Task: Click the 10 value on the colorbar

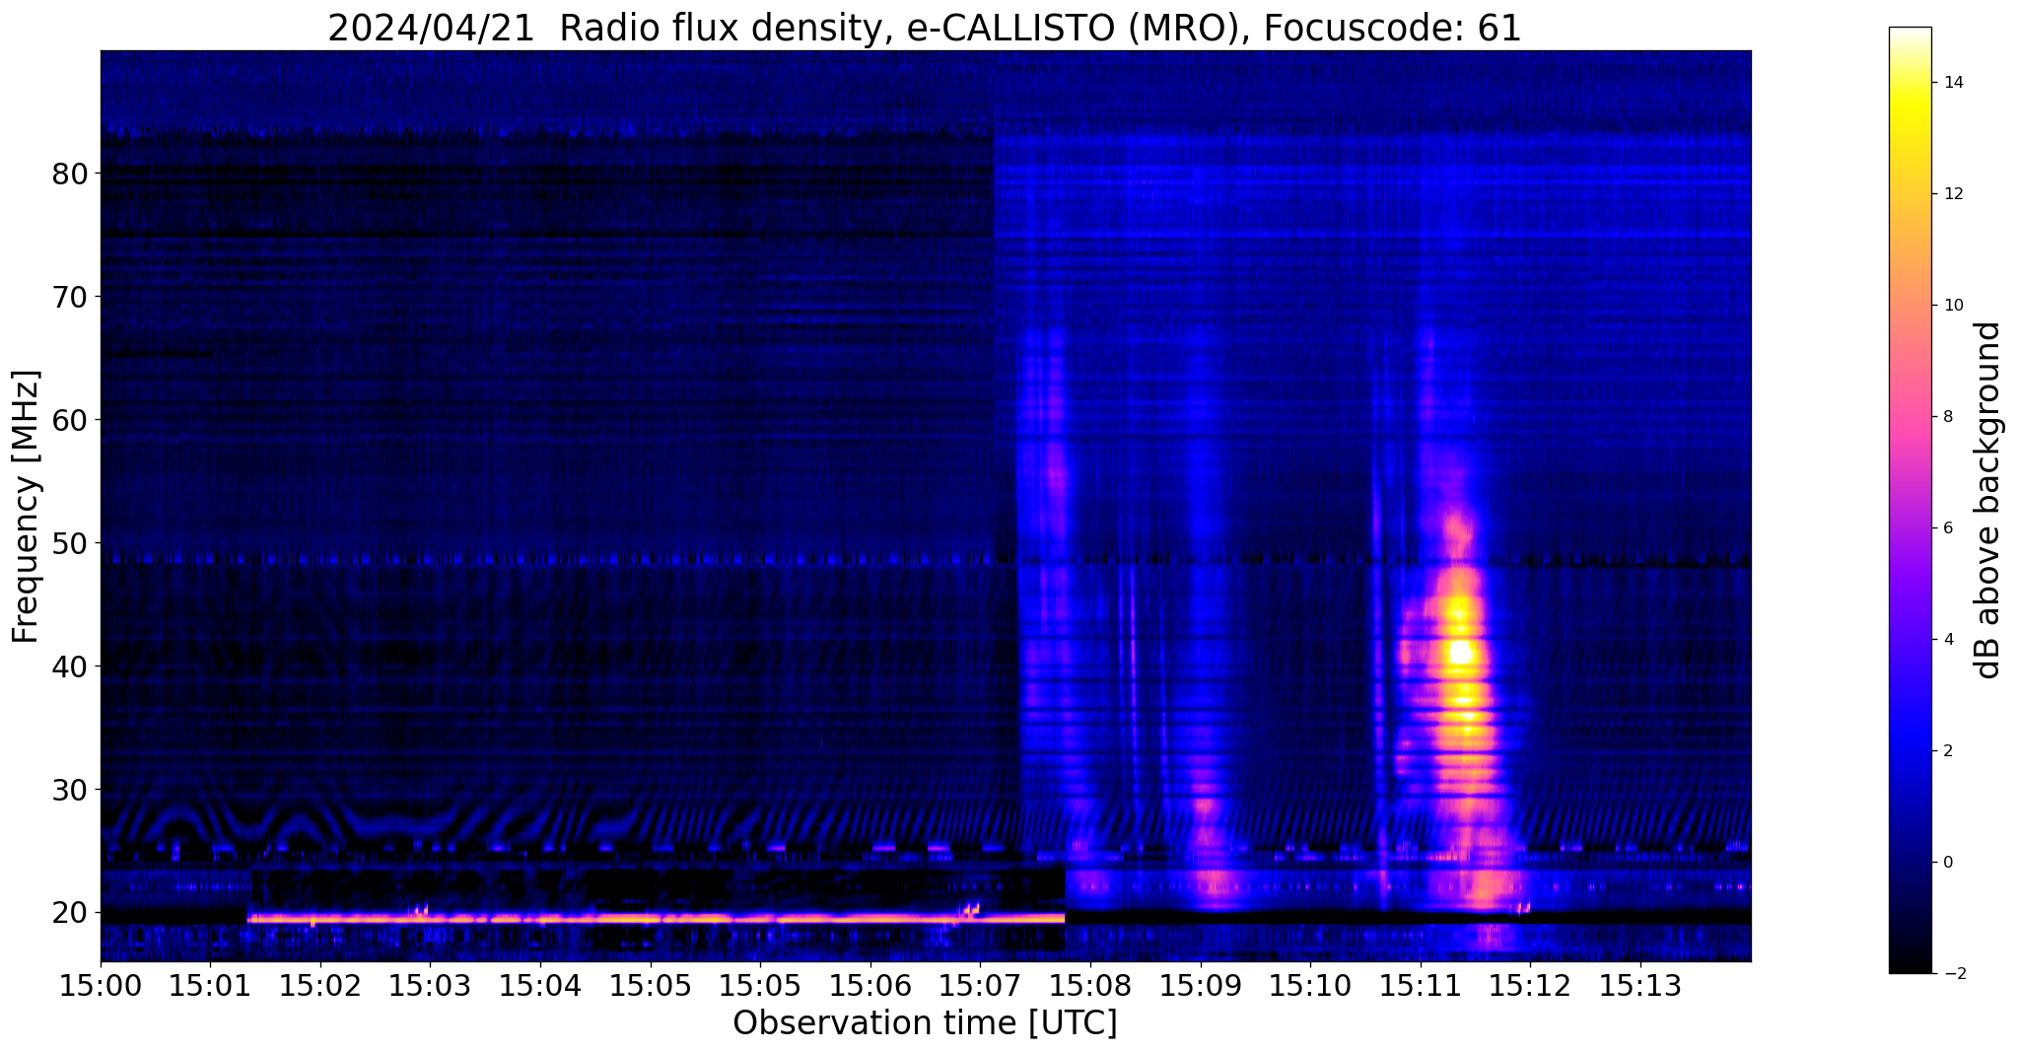Action: (x=1953, y=306)
